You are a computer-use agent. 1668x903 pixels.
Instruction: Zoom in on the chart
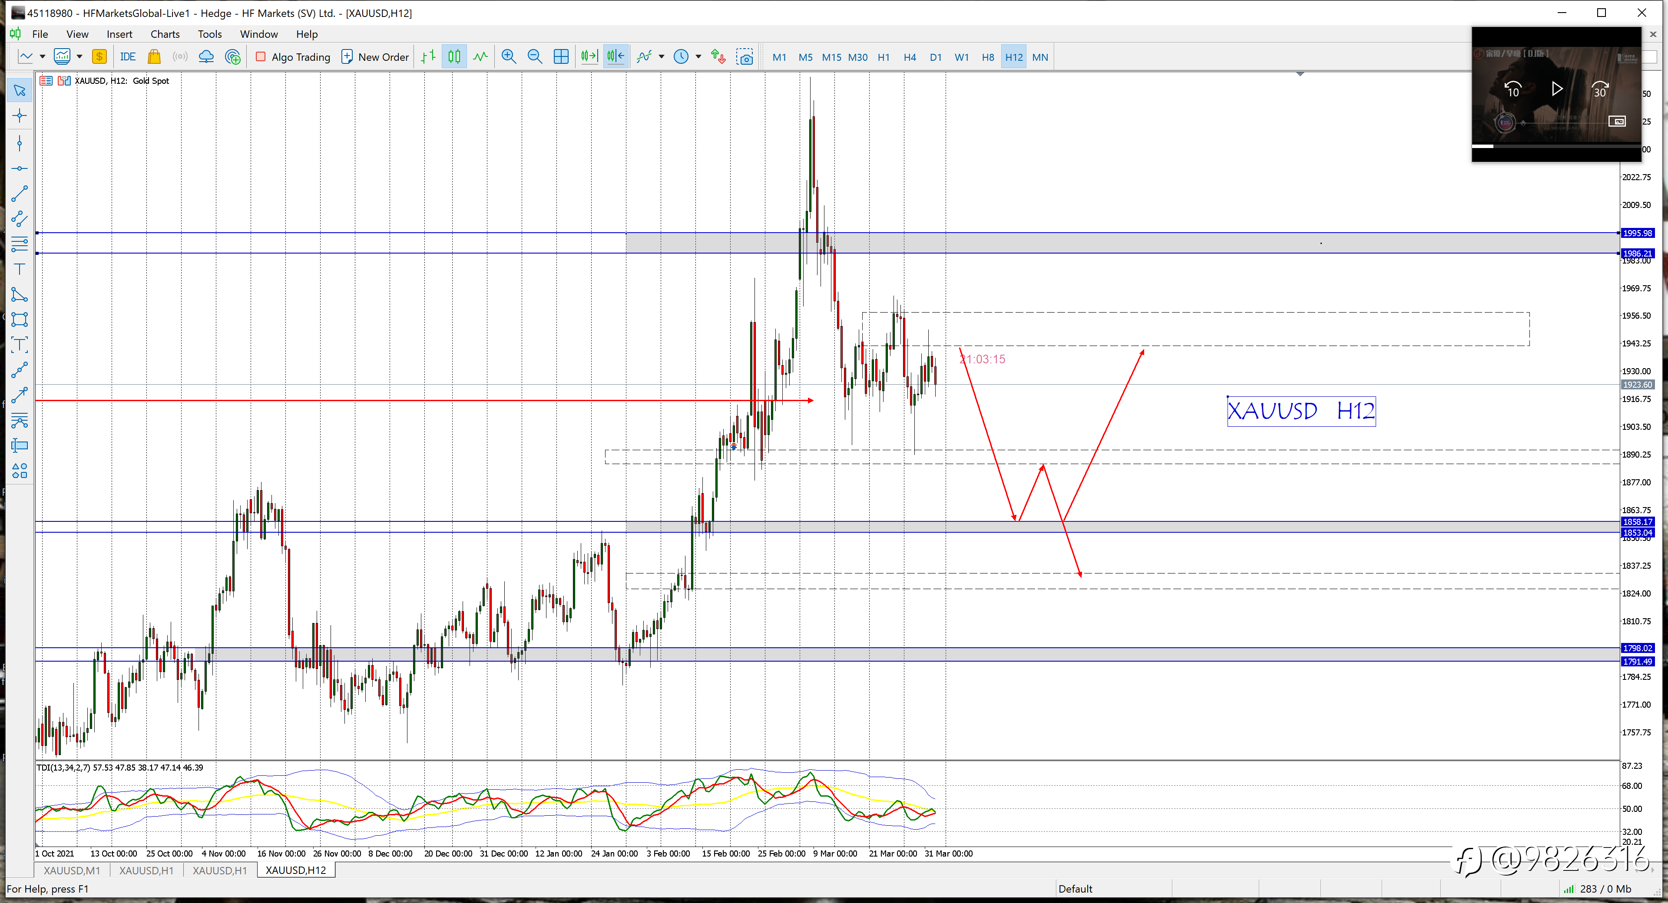point(509,57)
